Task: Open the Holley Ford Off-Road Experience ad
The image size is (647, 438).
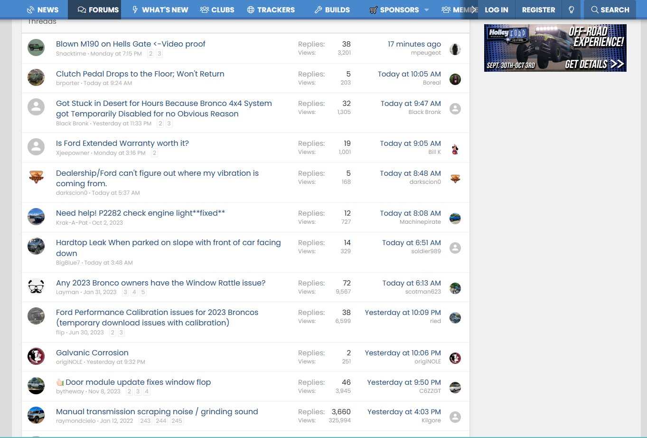Action: tap(555, 48)
